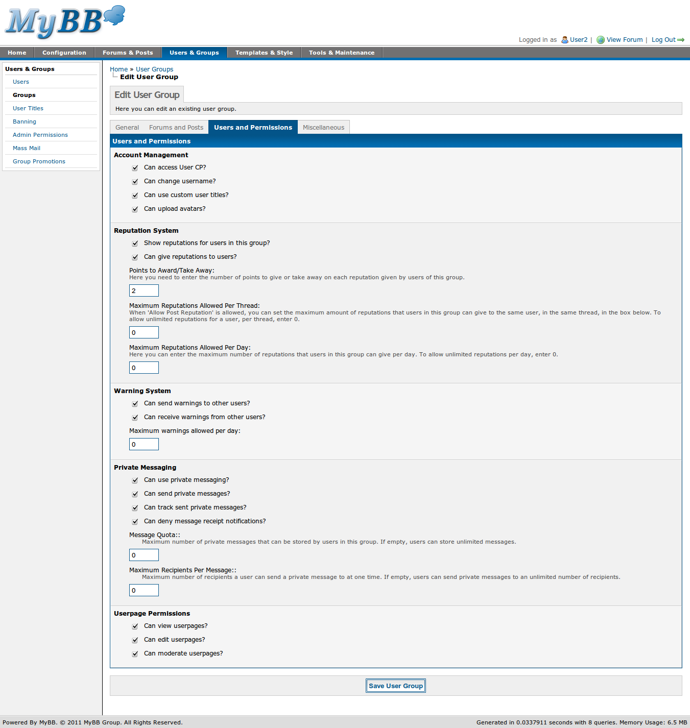
Task: Click the Reputation System section heading
Action: (146, 231)
